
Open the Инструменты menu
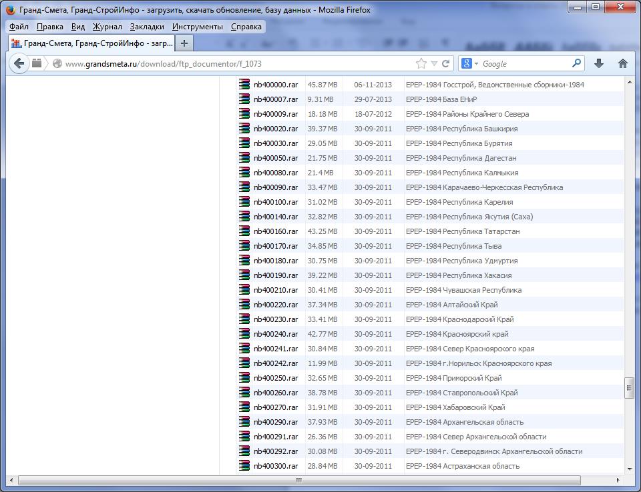(198, 27)
